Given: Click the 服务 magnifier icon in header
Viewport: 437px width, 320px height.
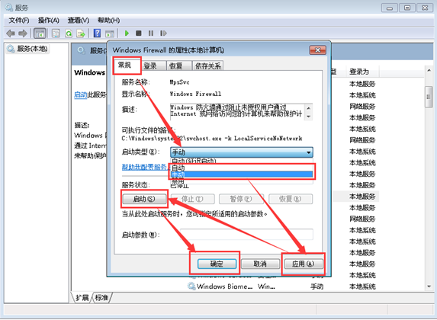Looking at the screenshot, I should pyautogui.click(x=81, y=50).
